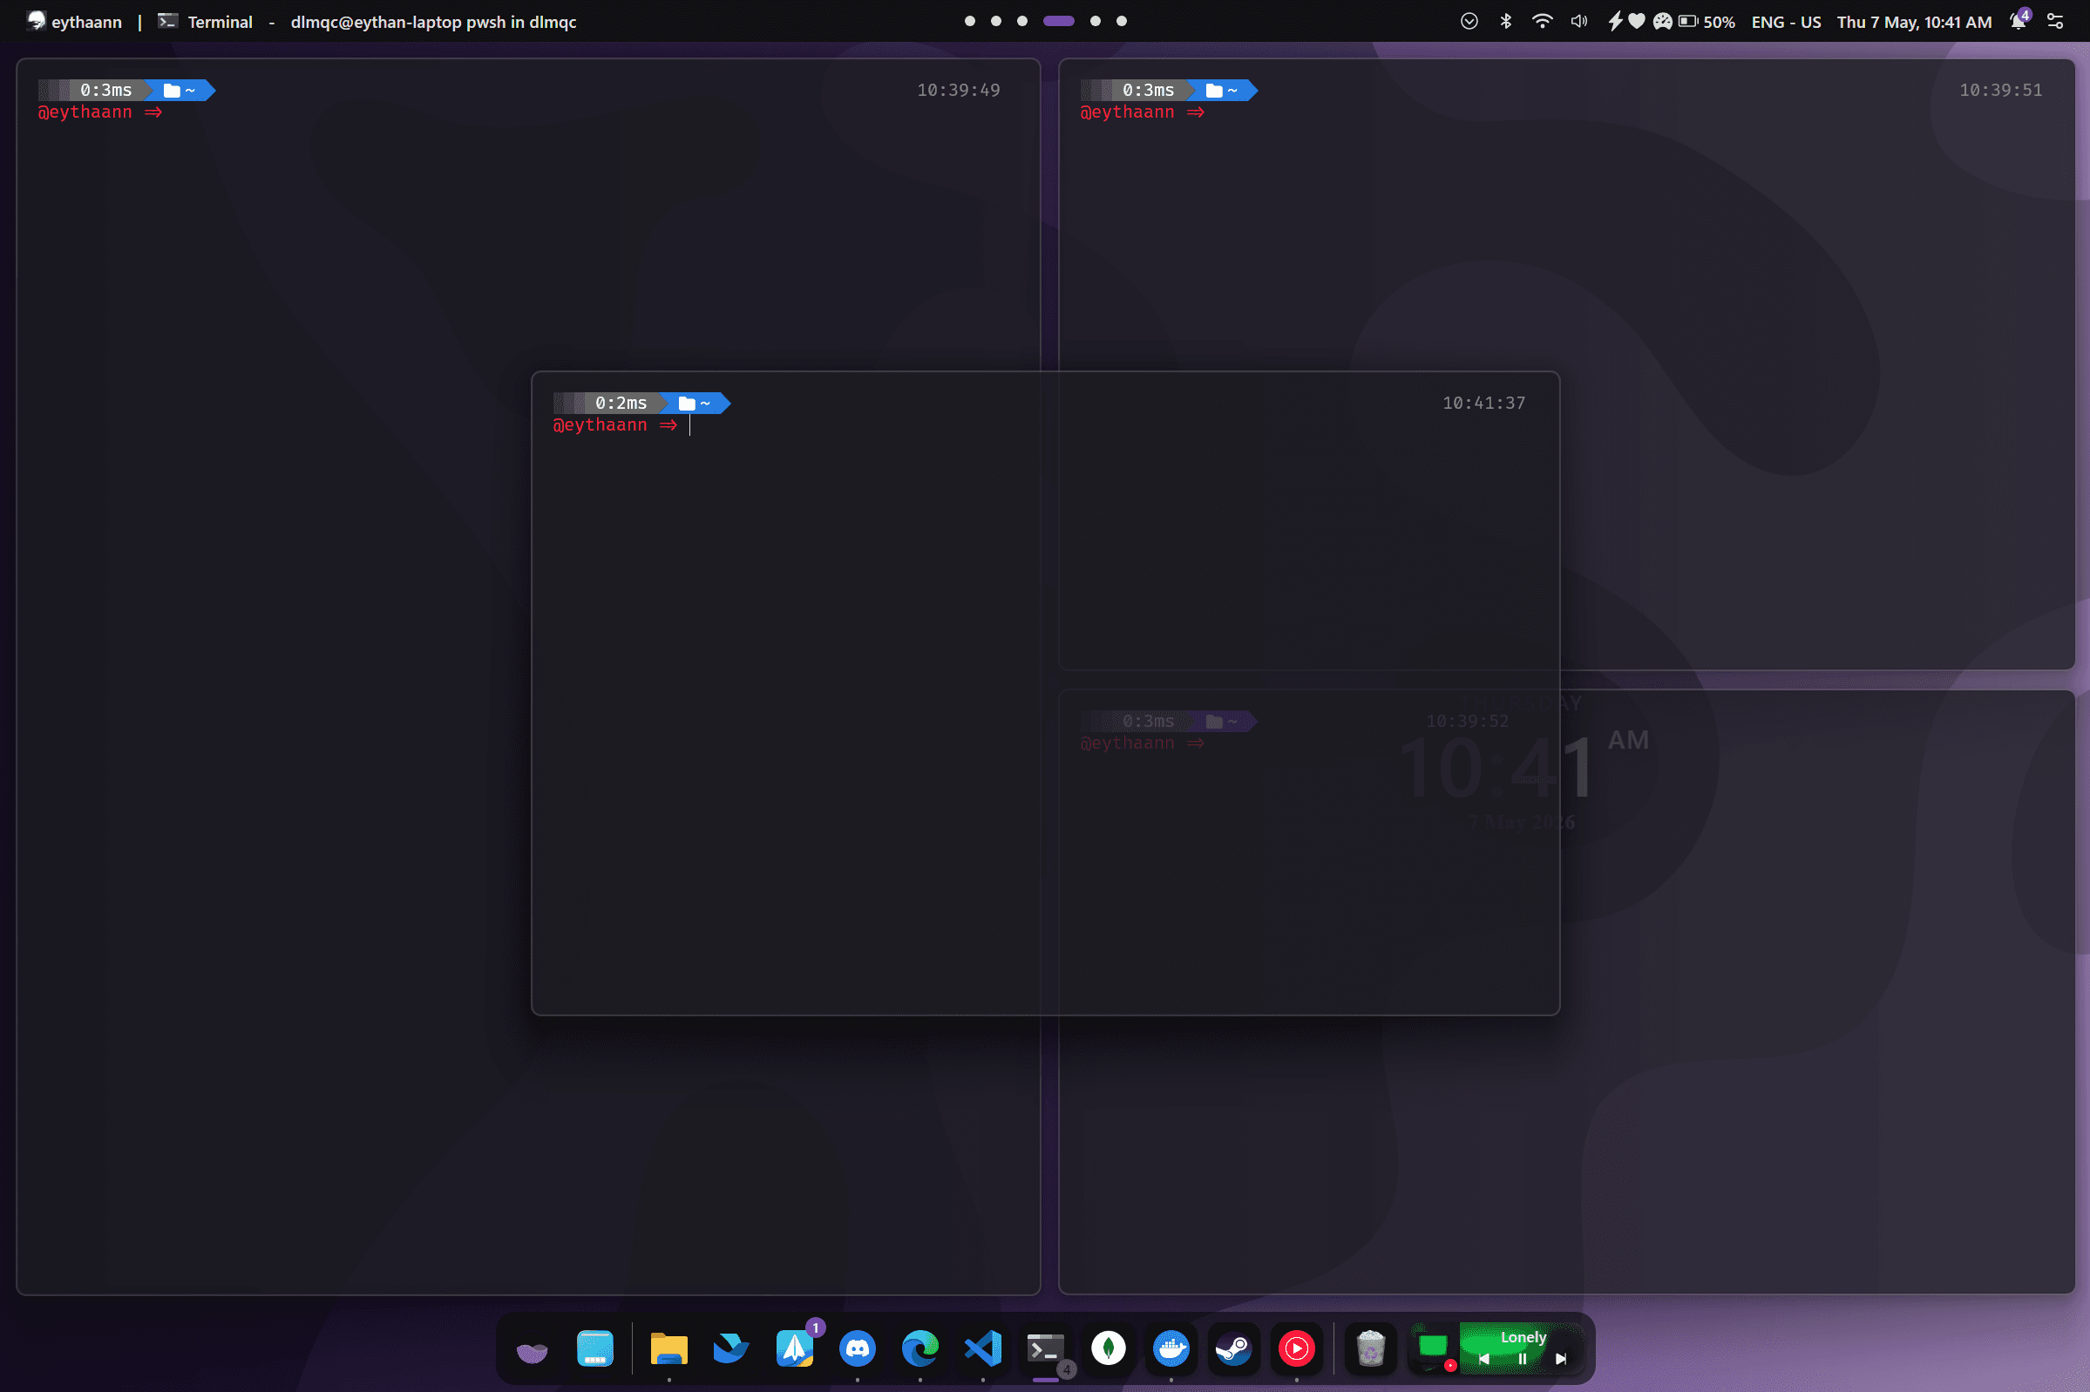Screen dimensions: 2090x1392
Task: Skip to previous track in media widget
Action: pyautogui.click(x=1485, y=1359)
